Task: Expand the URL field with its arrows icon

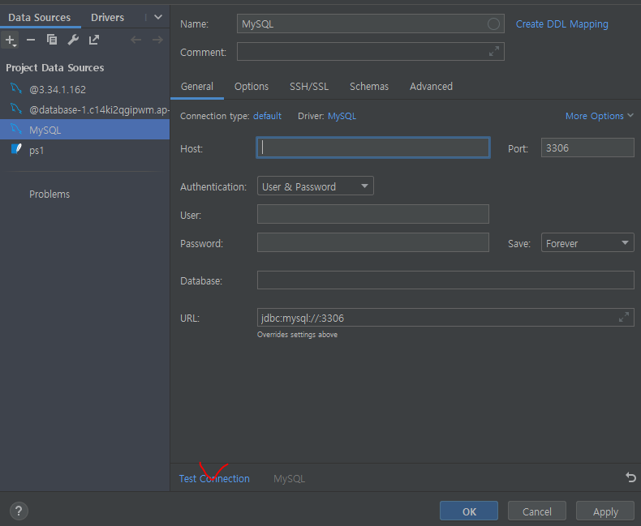Action: pos(624,318)
